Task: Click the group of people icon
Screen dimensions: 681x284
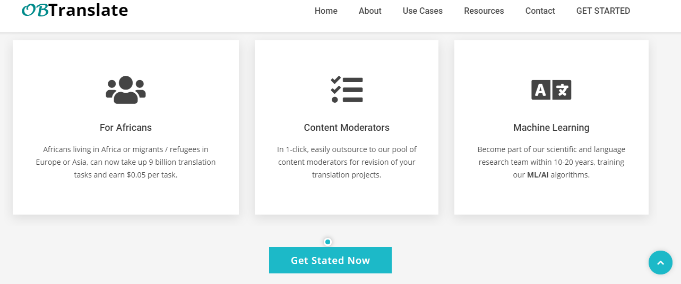Action: pos(126,90)
